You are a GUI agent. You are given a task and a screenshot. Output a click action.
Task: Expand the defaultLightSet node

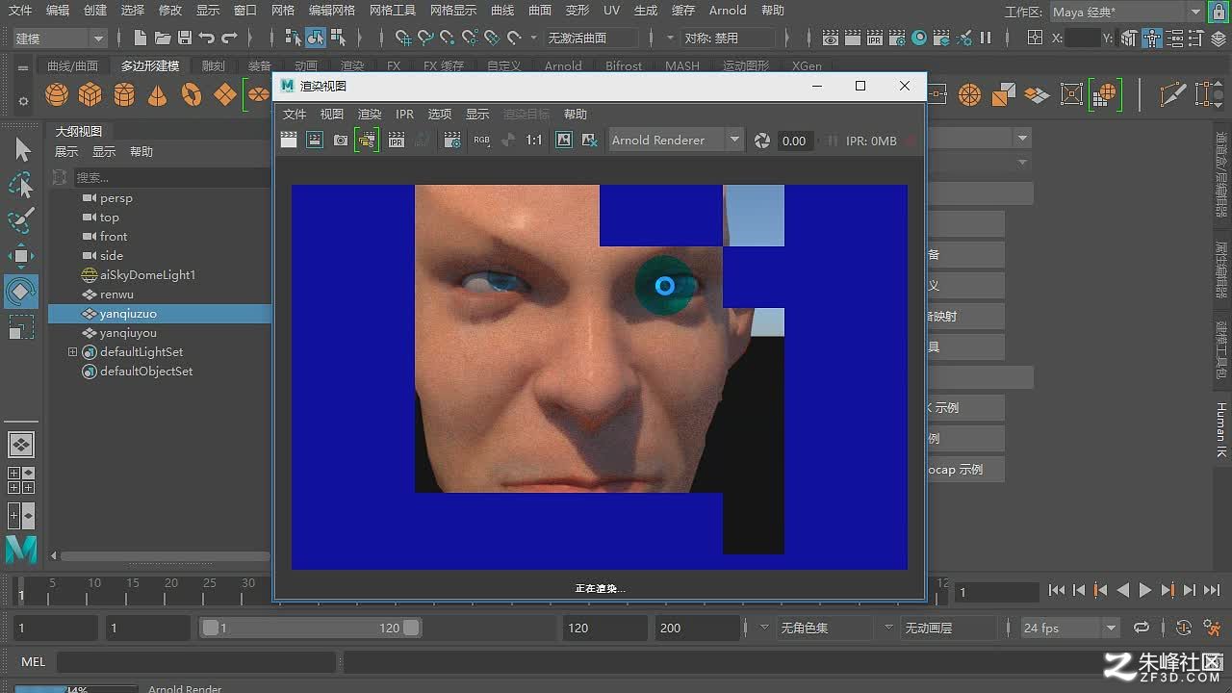(x=72, y=352)
